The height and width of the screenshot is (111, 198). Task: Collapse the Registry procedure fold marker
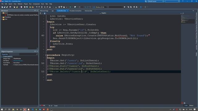(x=46, y=55)
